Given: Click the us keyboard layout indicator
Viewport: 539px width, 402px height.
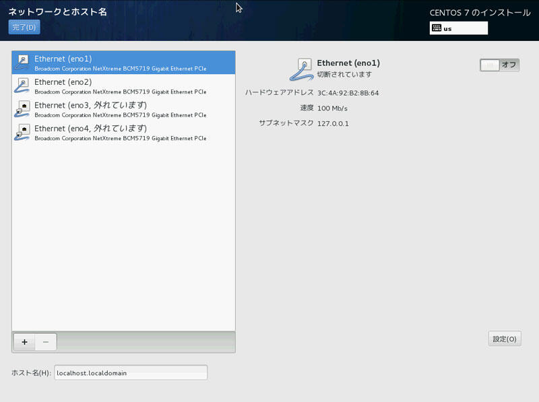Looking at the screenshot, I should click(459, 28).
